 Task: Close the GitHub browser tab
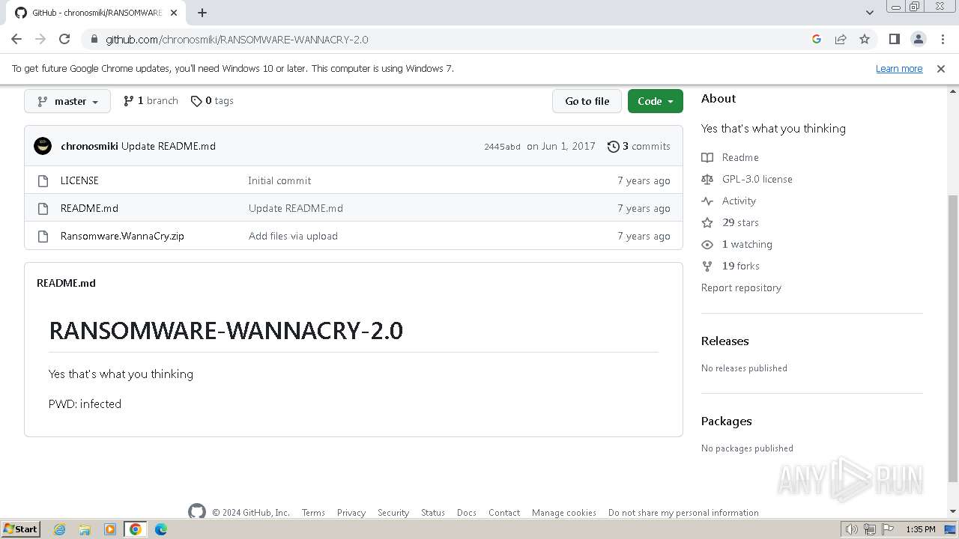click(175, 13)
